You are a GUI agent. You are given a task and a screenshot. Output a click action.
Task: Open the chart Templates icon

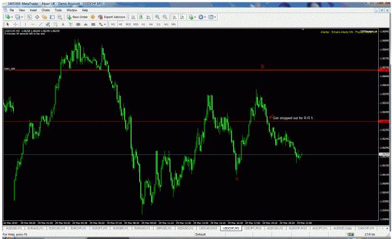(x=211, y=17)
